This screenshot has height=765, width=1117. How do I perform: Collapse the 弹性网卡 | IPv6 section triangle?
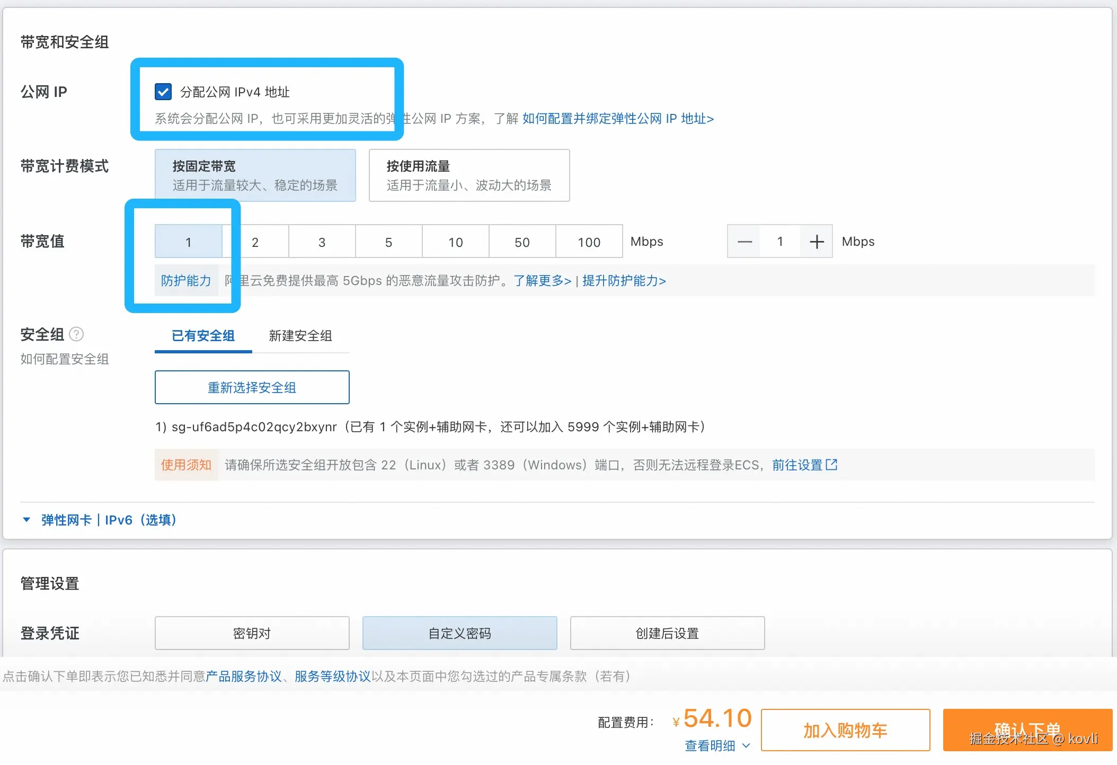point(26,520)
